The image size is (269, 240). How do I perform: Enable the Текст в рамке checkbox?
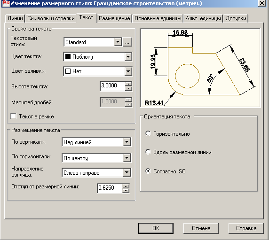tap(13, 116)
